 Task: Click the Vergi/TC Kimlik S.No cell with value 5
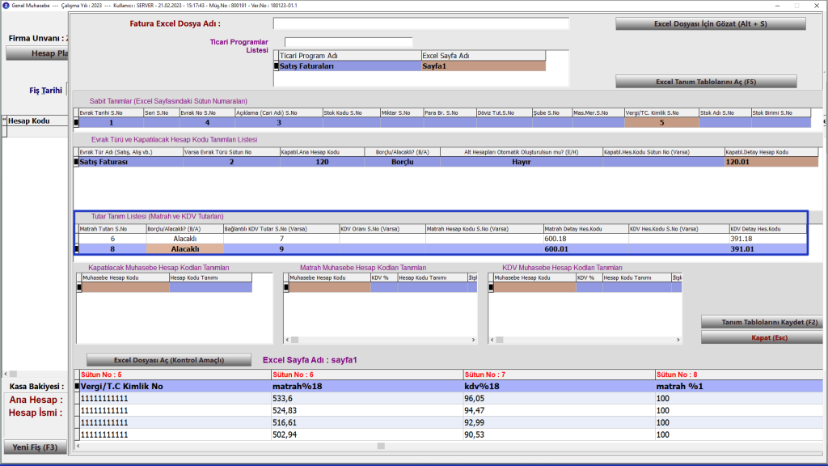tap(661, 123)
